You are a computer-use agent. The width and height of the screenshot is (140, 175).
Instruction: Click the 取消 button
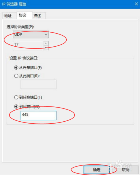pyautogui.click(x=125, y=170)
